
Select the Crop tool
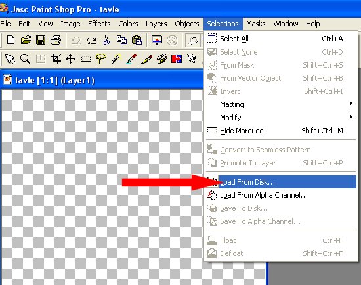[x=56, y=58]
